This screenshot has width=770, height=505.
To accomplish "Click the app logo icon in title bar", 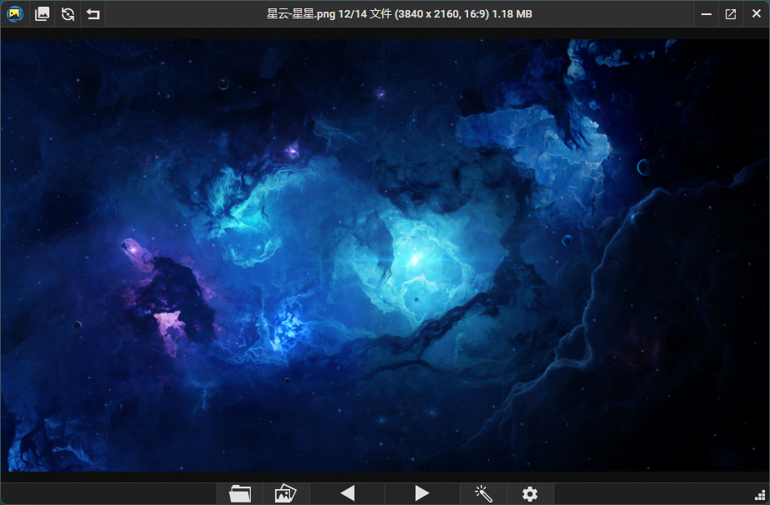I will 14,14.
